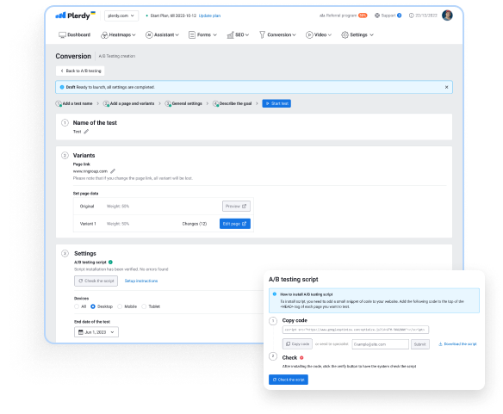Click the download icon next to Download the script
The width and height of the screenshot is (503, 414).
click(440, 344)
